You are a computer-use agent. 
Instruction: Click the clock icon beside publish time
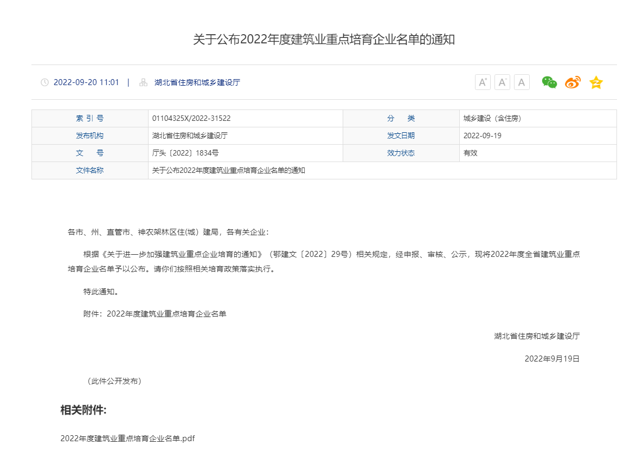tap(44, 82)
